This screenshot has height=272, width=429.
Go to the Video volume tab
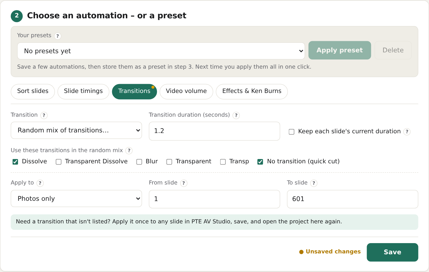tap(186, 92)
